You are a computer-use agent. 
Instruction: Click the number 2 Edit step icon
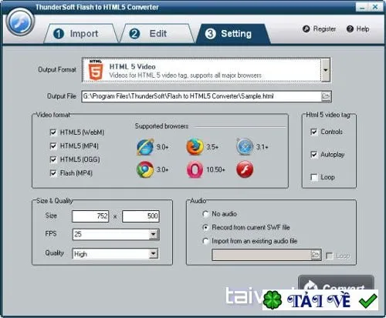pos(134,34)
